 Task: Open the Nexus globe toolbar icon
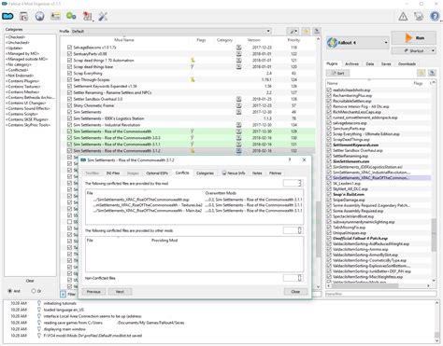39,16
